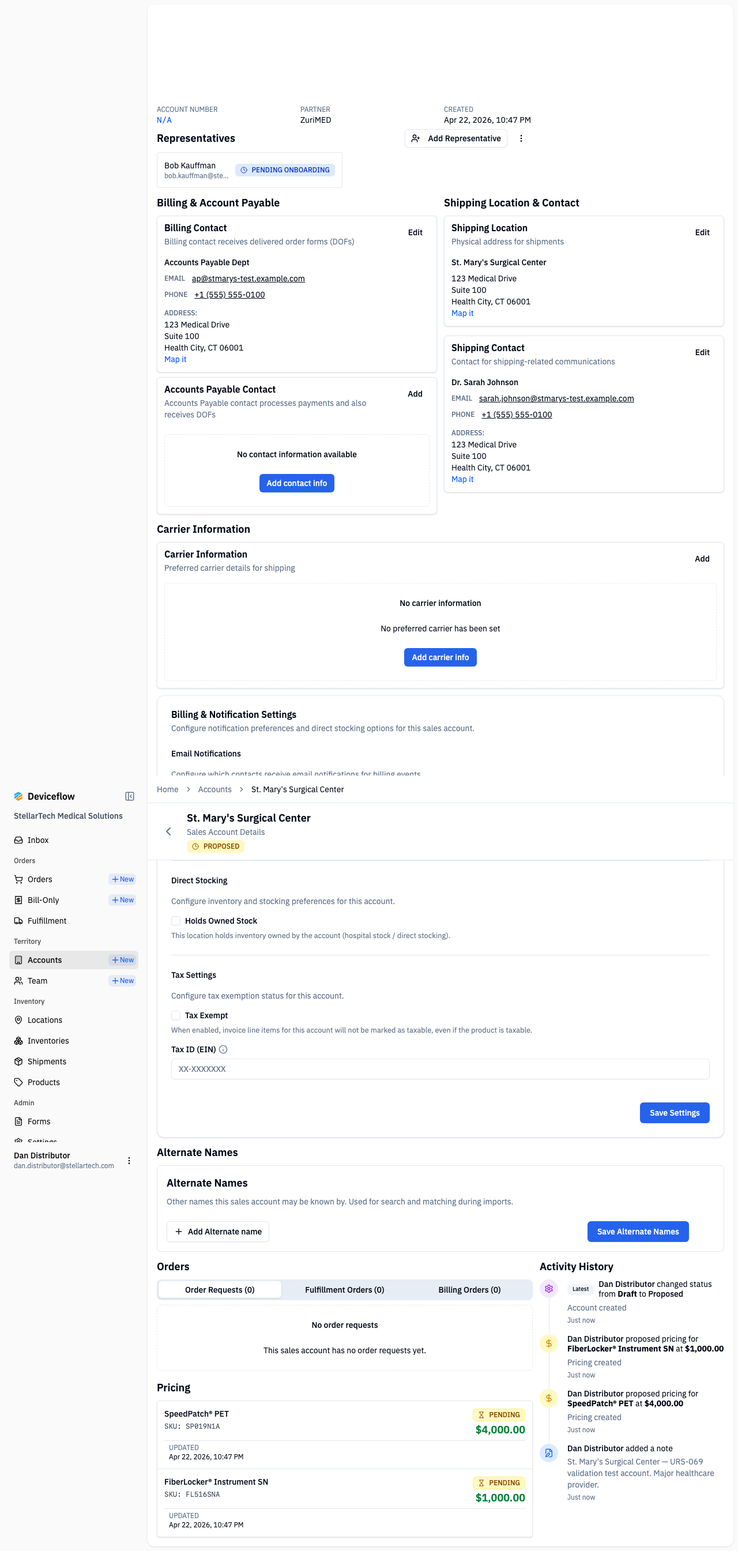This screenshot has height=1551, width=738.
Task: Go to Orders in sidebar
Action: pyautogui.click(x=40, y=879)
